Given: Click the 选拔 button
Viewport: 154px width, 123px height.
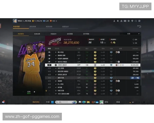Looking at the screenshot, I should (135, 39).
